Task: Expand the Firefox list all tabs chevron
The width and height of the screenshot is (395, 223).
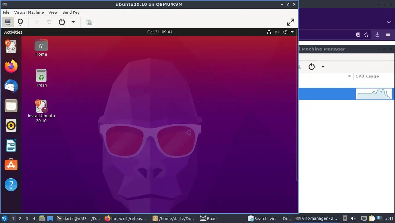Action: click(x=389, y=22)
